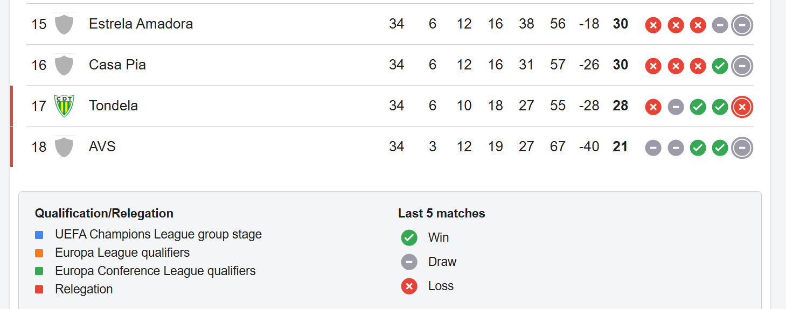Click Tondela's grey draw icon
The height and width of the screenshot is (309, 786).
(676, 107)
